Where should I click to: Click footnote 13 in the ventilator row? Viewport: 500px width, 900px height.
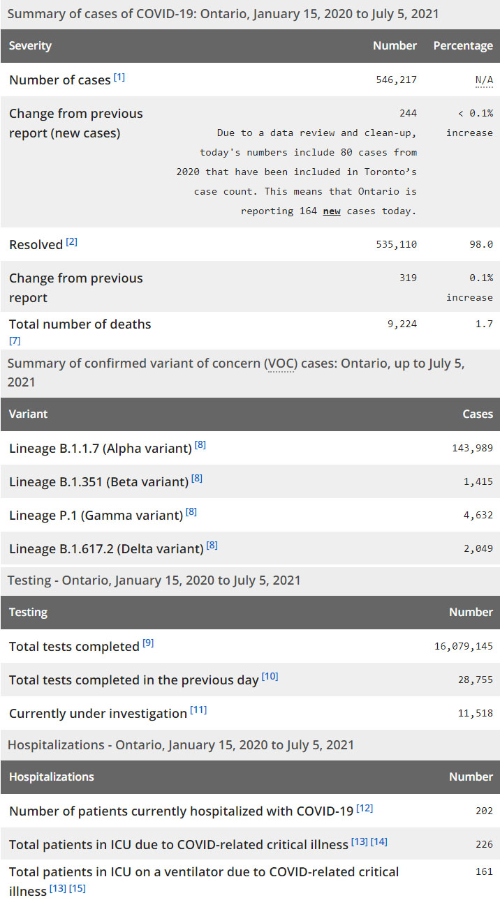[58, 889]
